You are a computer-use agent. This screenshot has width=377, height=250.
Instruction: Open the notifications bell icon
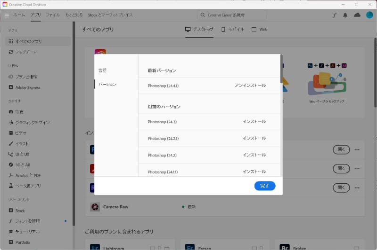(345, 15)
